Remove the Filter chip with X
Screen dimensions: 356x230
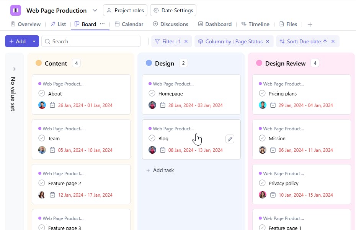point(186,41)
